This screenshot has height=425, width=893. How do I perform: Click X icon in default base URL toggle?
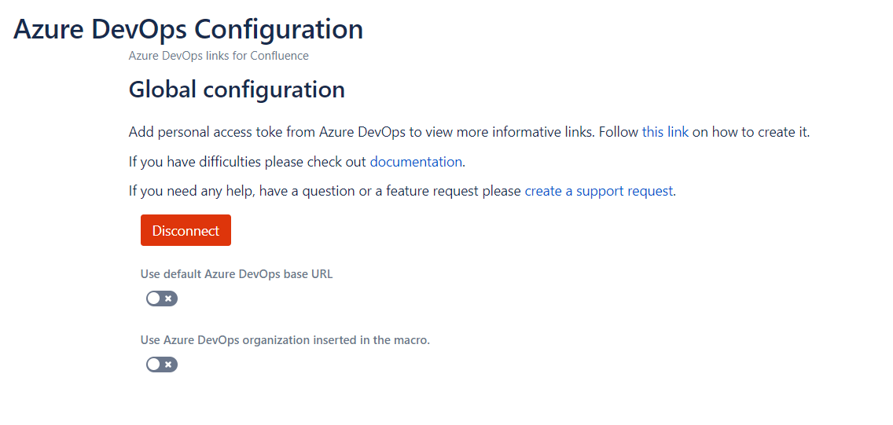click(x=168, y=299)
